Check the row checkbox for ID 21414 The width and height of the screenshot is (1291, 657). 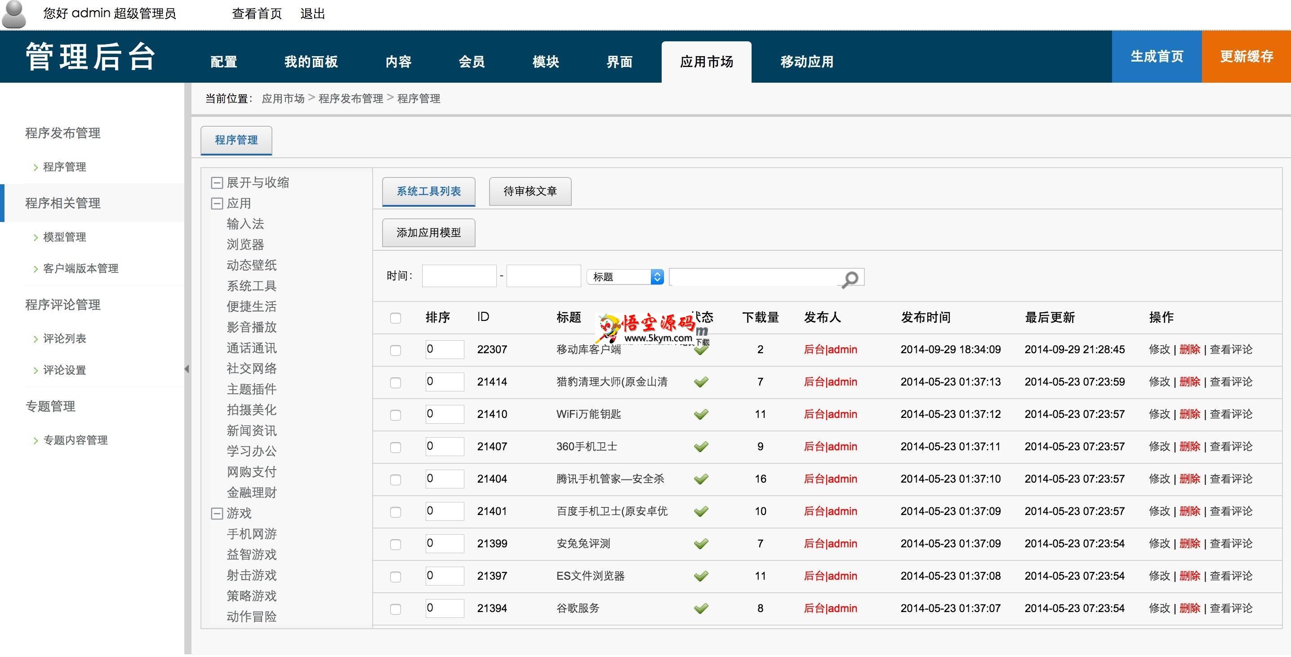click(x=396, y=383)
